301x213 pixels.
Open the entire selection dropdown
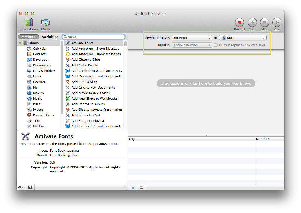pyautogui.click(x=192, y=45)
